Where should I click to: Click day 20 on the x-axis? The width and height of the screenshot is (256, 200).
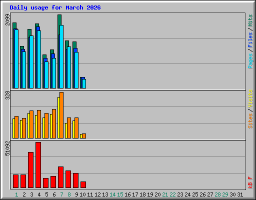pos(157,194)
